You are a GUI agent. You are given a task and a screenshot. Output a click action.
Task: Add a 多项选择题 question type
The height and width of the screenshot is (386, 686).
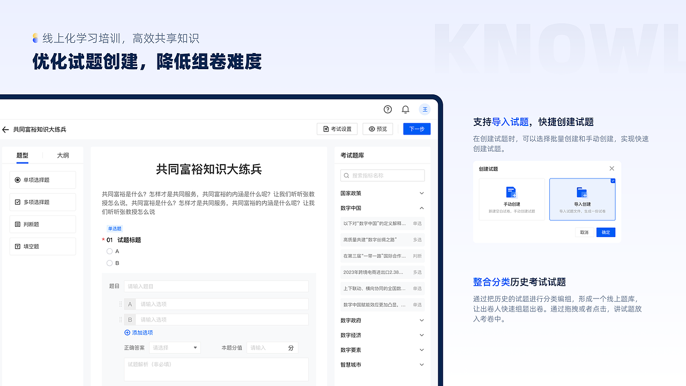43,202
